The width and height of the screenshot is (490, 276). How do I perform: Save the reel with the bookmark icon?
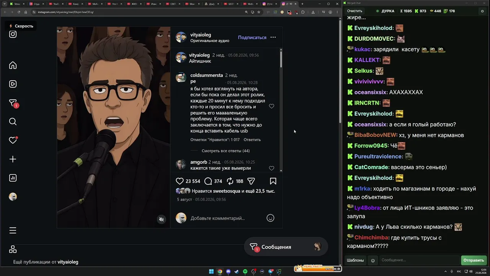(x=273, y=181)
